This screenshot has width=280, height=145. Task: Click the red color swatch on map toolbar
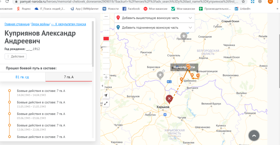tap(106, 38)
